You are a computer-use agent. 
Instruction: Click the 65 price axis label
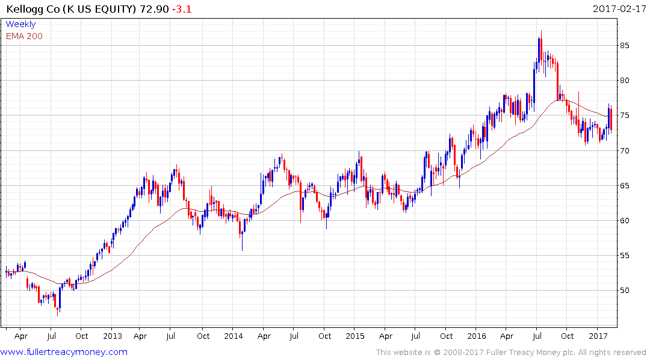[624, 186]
